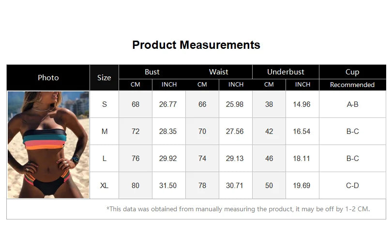This screenshot has width=392, height=233.
Task: Click the 26.77 bust inch value
Action: (x=168, y=104)
